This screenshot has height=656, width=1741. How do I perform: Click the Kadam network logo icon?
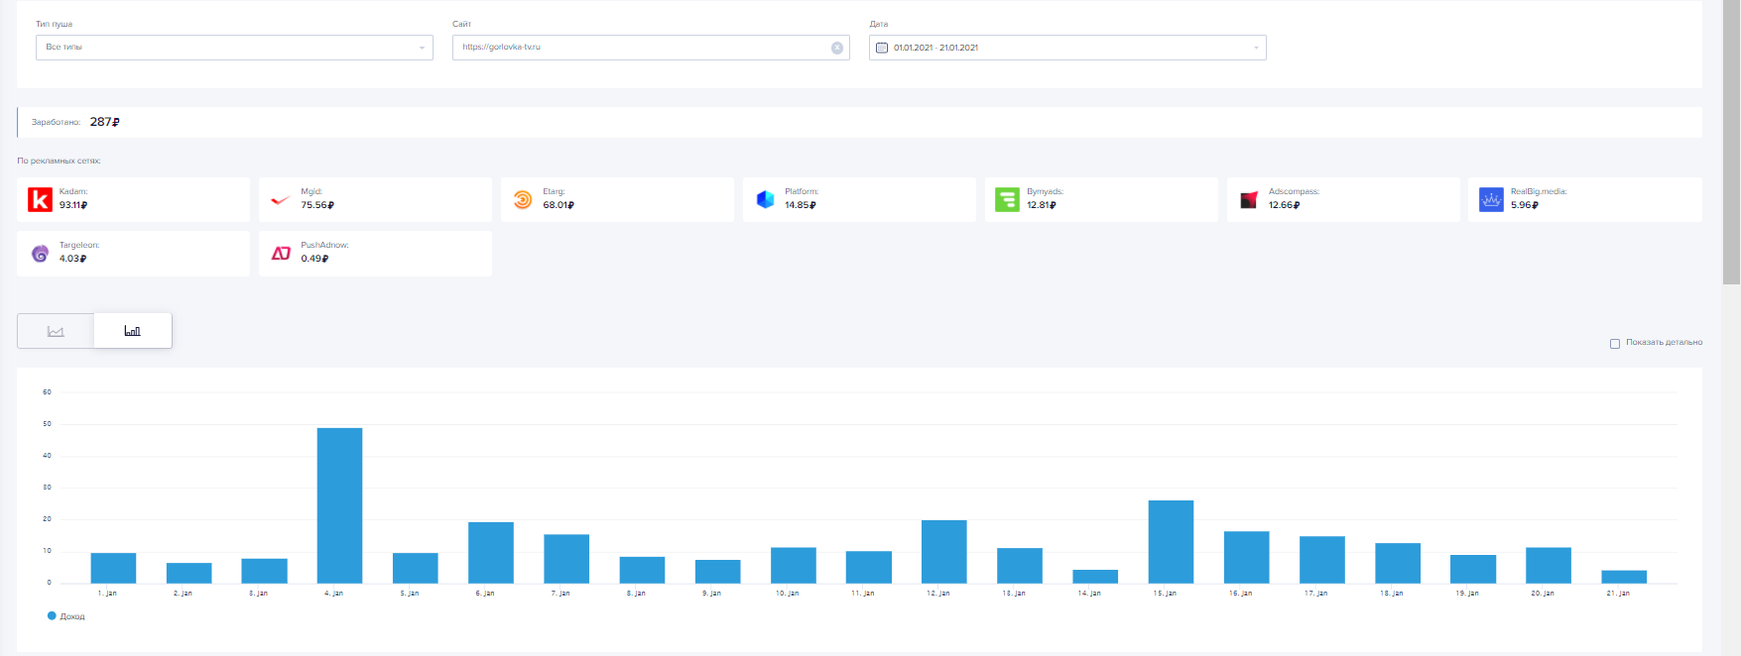coord(40,200)
